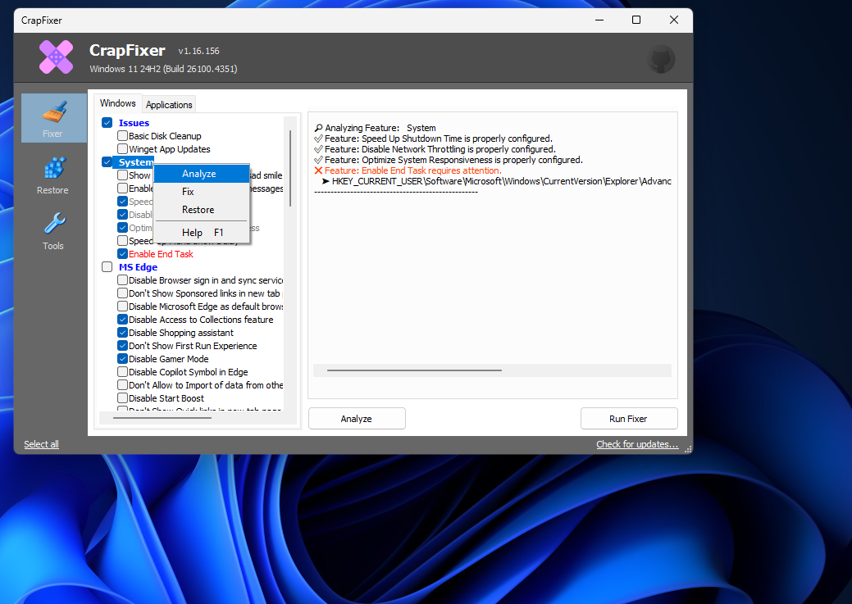
Task: Toggle Disable Shopping assistant off
Action: [121, 333]
